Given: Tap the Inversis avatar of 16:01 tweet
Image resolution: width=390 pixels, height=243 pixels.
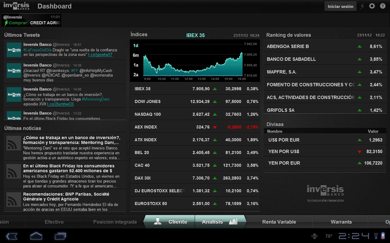Looking at the screenshot, I should click(14, 50).
